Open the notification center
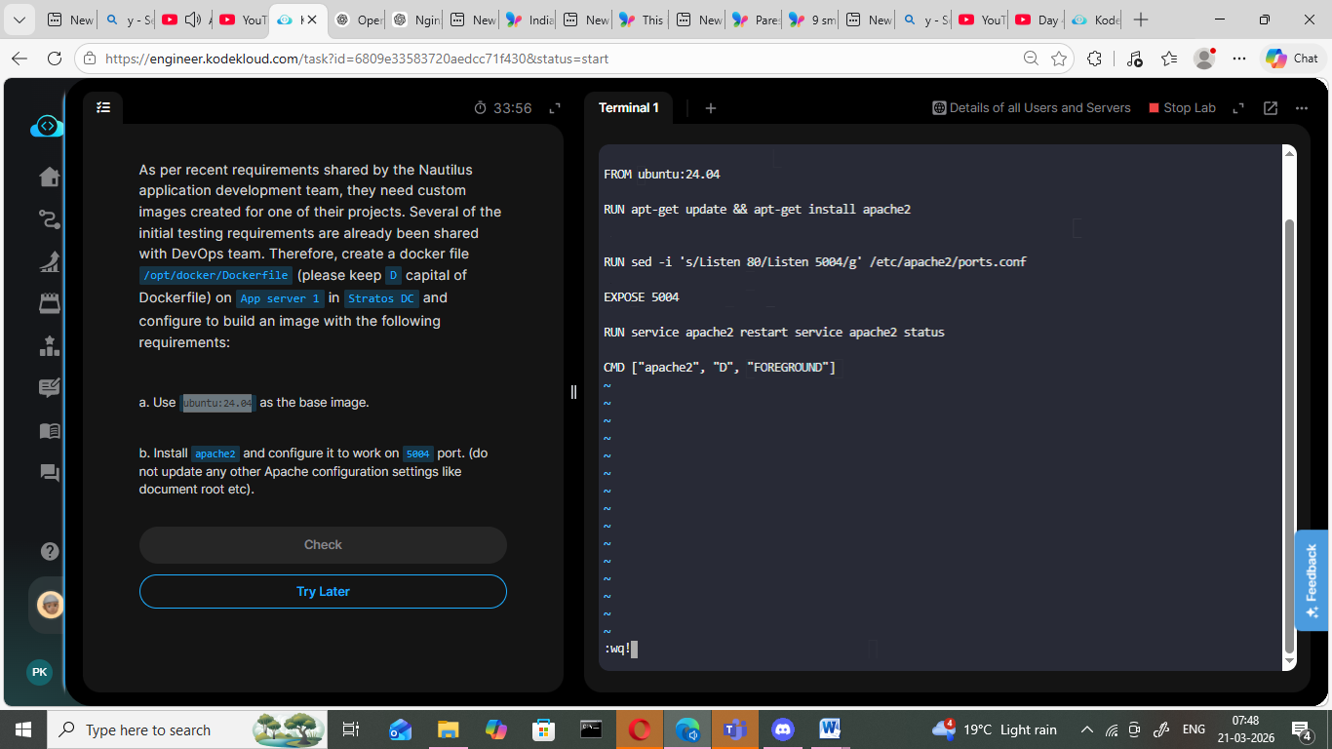1332x749 pixels. (x=1302, y=729)
